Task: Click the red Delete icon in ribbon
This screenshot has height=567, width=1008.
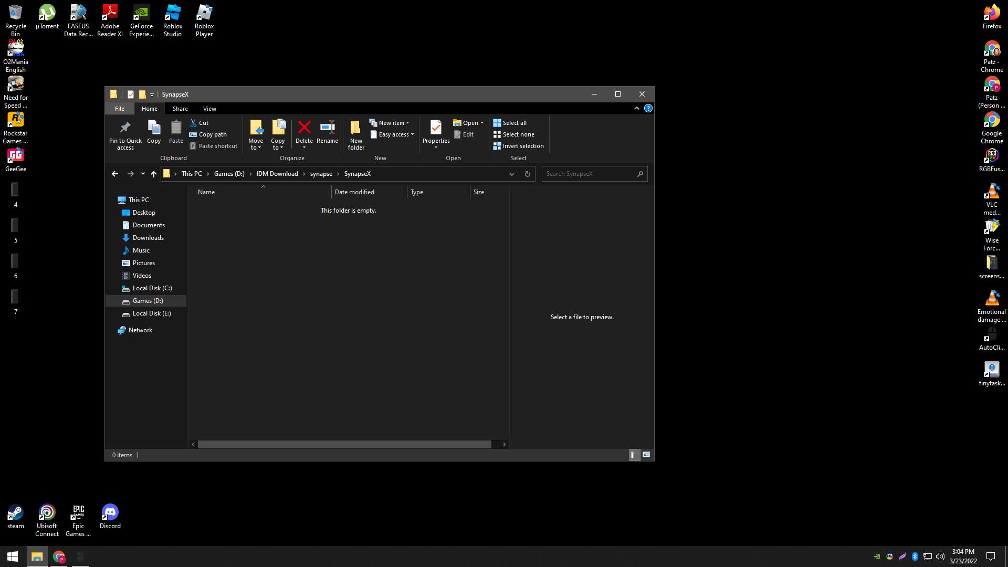Action: click(x=304, y=128)
